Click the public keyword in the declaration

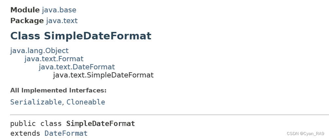click(23, 124)
